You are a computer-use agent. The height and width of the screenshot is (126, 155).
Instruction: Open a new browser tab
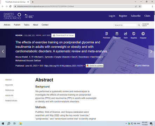point(33,2)
